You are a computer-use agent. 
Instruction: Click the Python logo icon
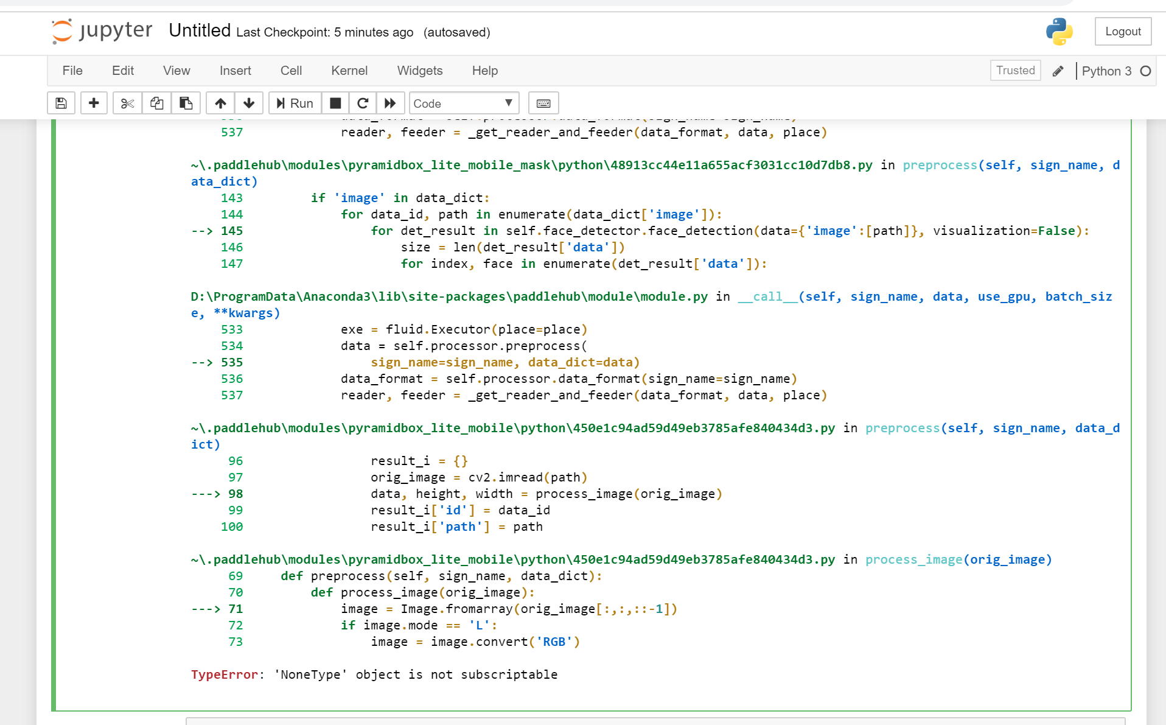pos(1060,32)
